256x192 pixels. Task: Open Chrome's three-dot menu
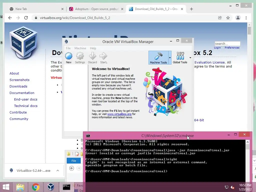click(246, 18)
